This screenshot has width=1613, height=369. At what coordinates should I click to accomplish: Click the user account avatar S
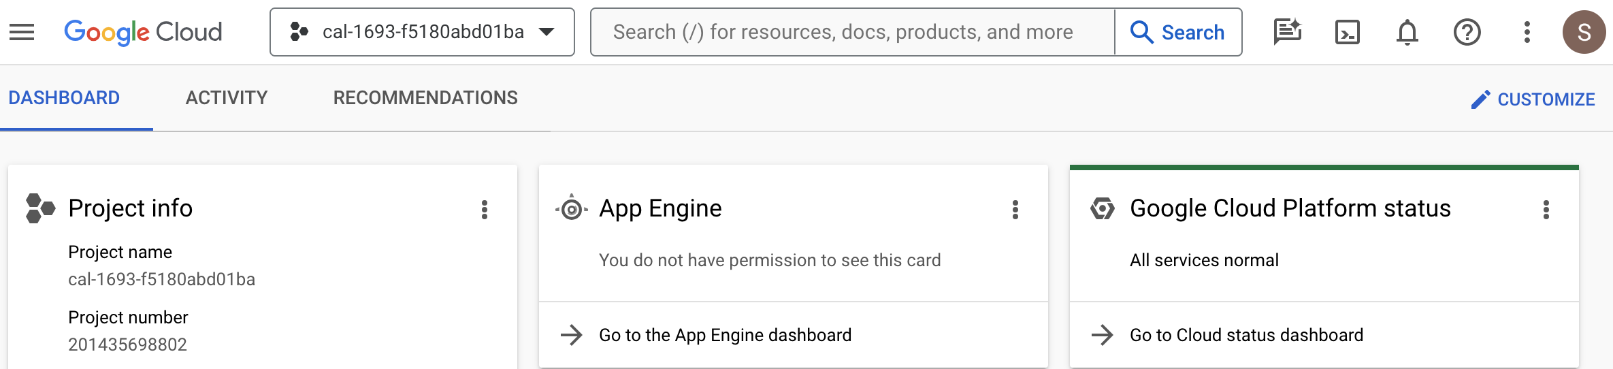point(1584,32)
